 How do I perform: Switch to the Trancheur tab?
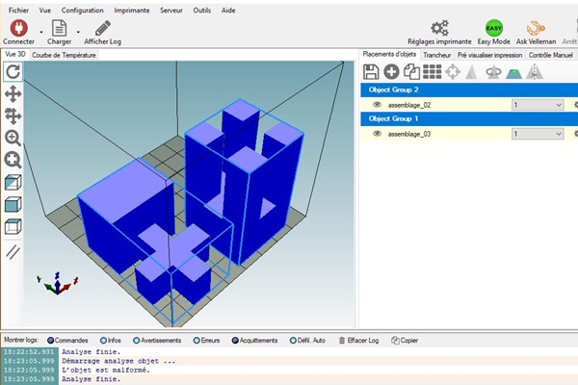coord(436,55)
